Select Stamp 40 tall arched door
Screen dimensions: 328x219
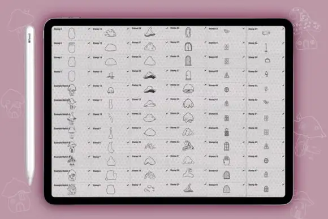tap(188, 32)
